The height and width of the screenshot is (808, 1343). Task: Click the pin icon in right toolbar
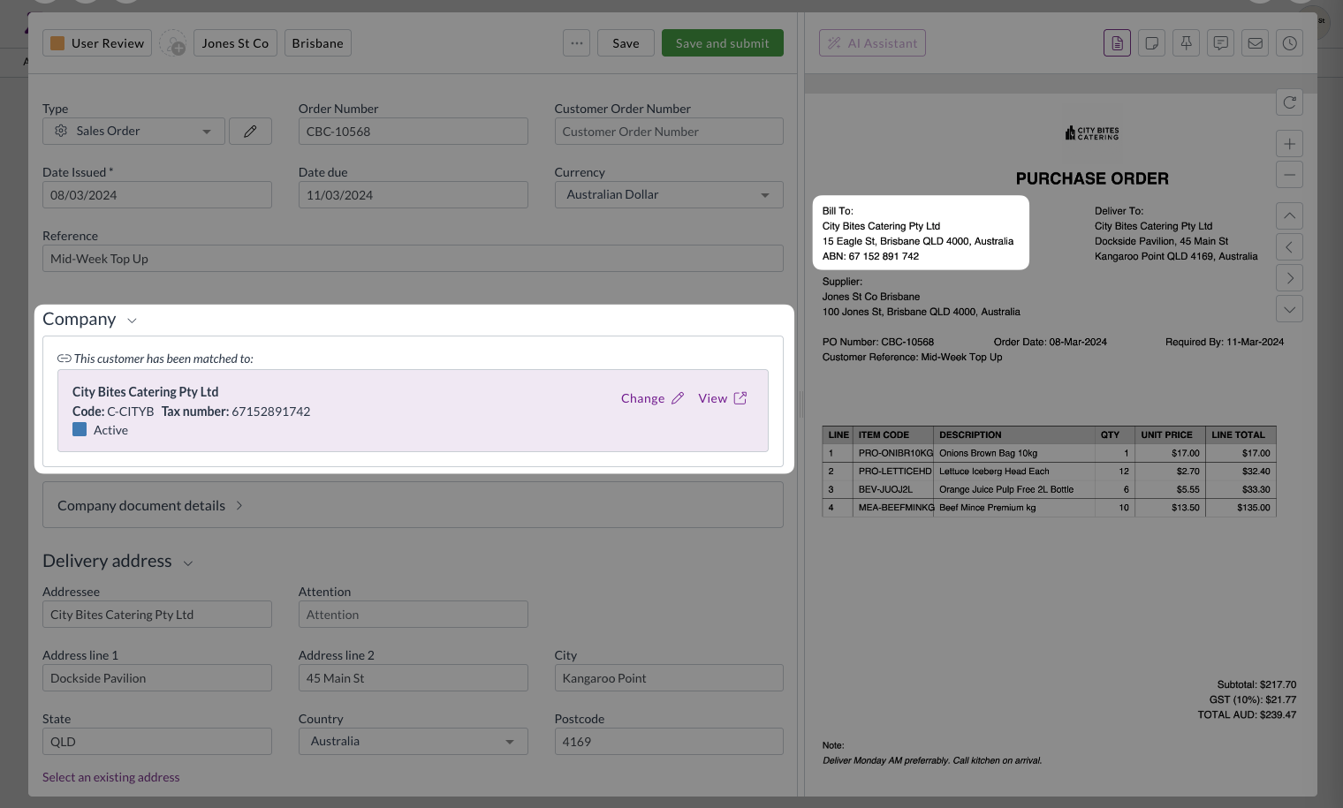pos(1186,43)
